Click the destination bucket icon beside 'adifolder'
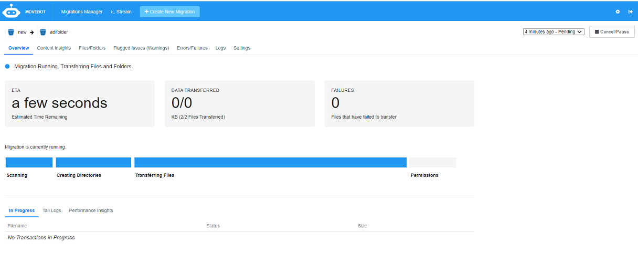Image resolution: width=638 pixels, height=264 pixels. tap(43, 32)
